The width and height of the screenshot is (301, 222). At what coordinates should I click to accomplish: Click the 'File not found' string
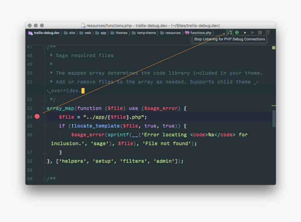point(167,143)
